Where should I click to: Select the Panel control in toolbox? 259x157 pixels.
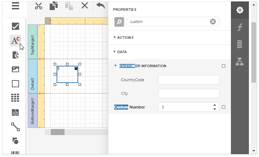click(15, 84)
